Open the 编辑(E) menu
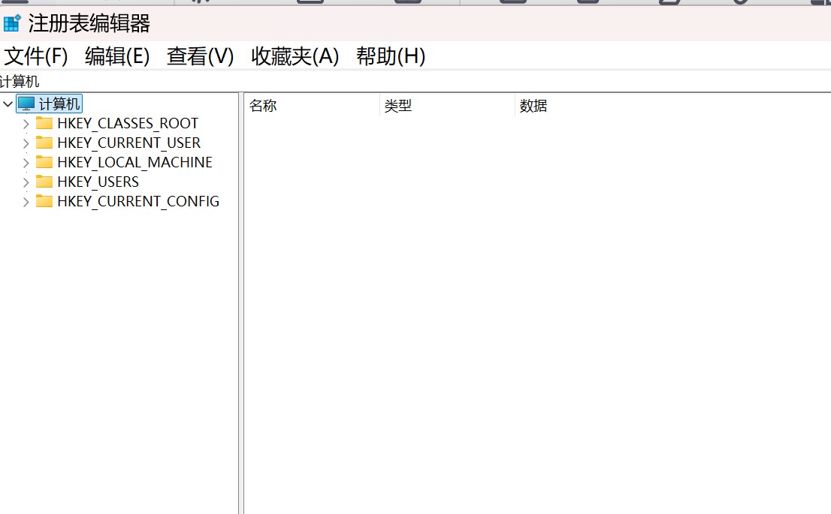This screenshot has width=831, height=514. [117, 56]
